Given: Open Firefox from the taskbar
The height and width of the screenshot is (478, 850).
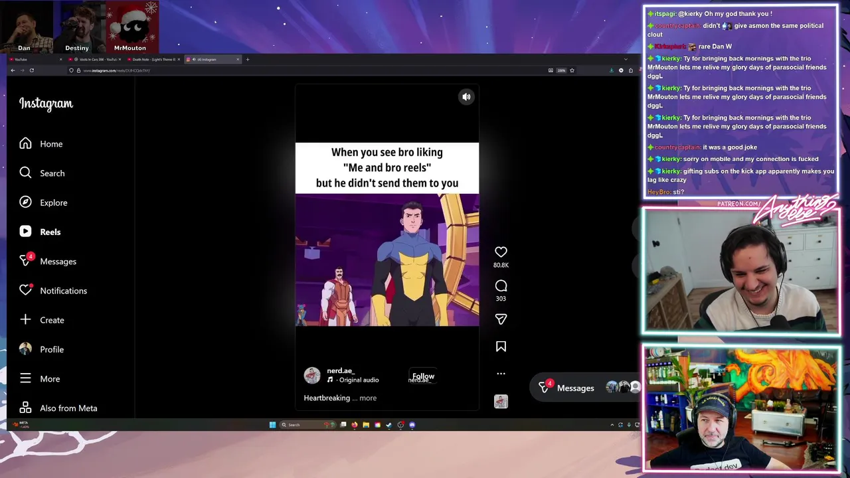Looking at the screenshot, I should point(355,425).
